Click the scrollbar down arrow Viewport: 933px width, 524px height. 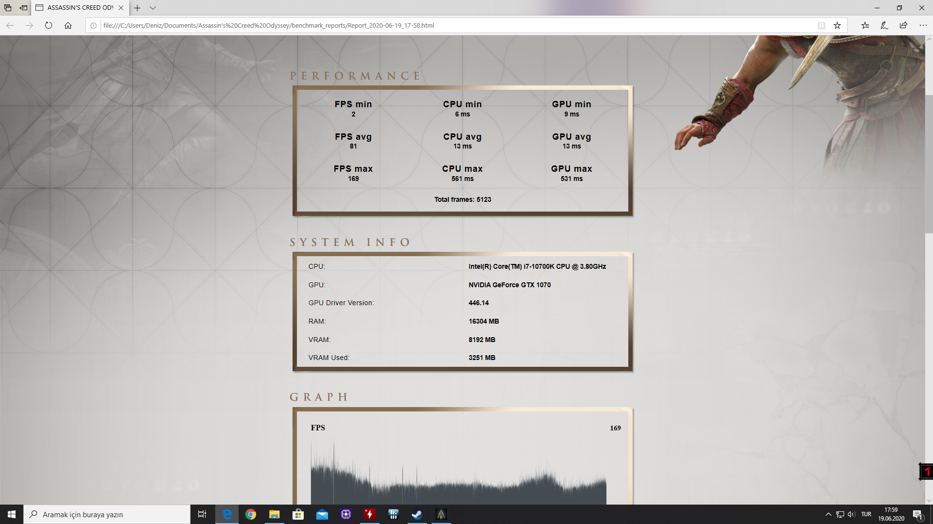point(929,500)
